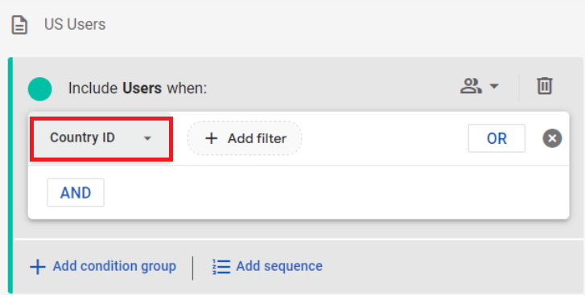
Task: Click the US Users segment name
Action: point(75,25)
